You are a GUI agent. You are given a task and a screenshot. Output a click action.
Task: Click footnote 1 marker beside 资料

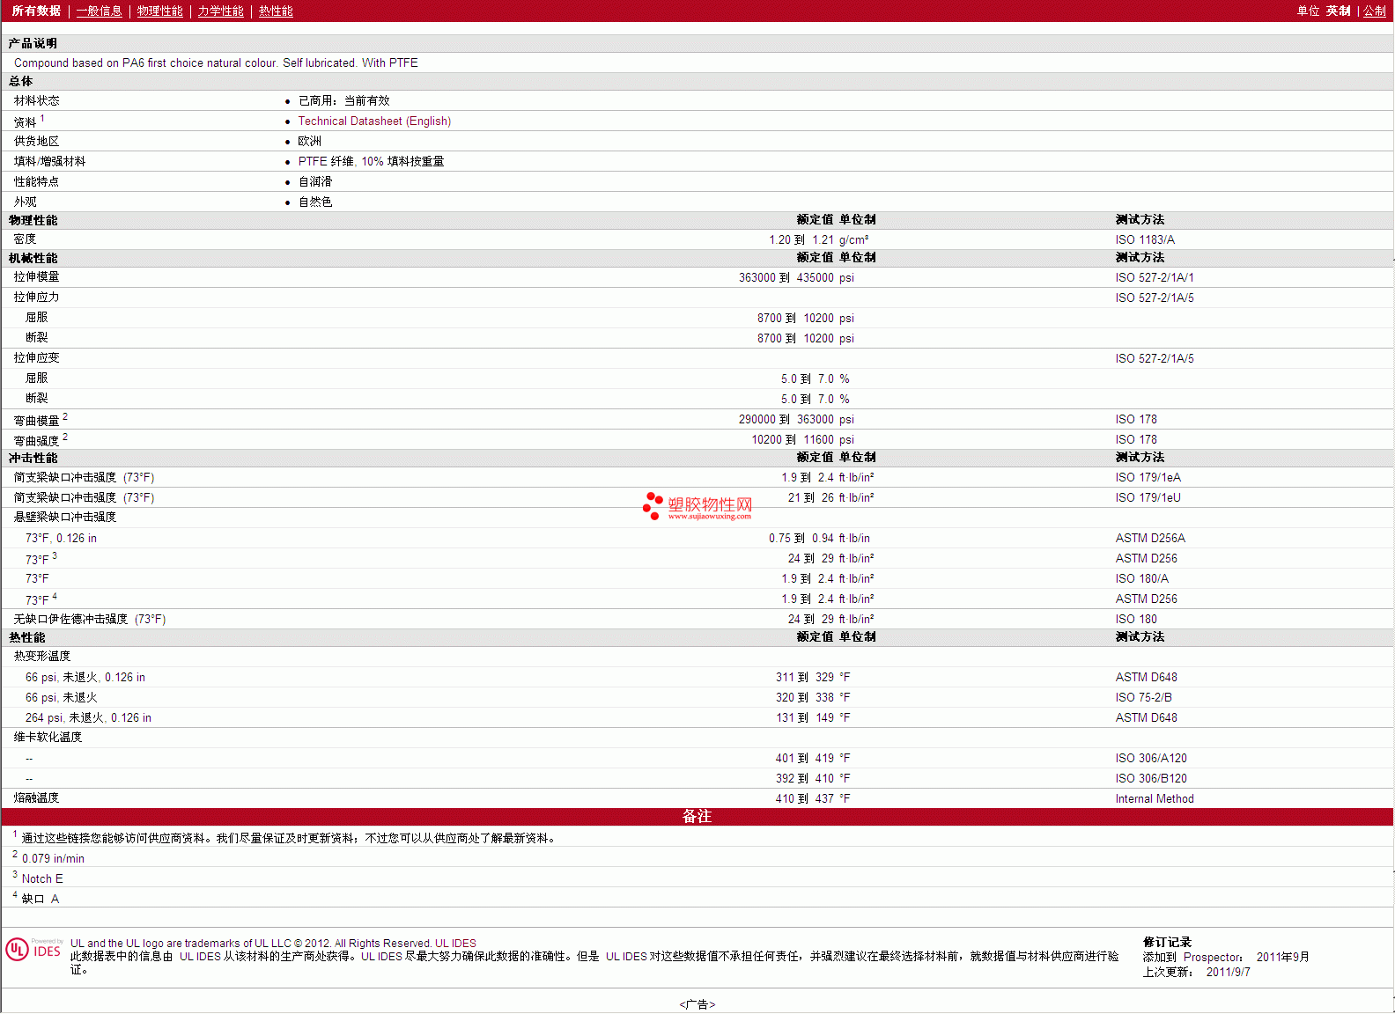coord(42,118)
